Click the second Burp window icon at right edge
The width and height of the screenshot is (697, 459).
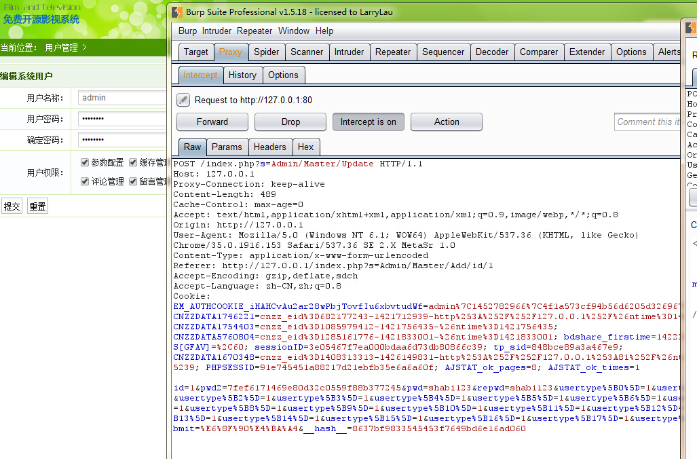691,28
